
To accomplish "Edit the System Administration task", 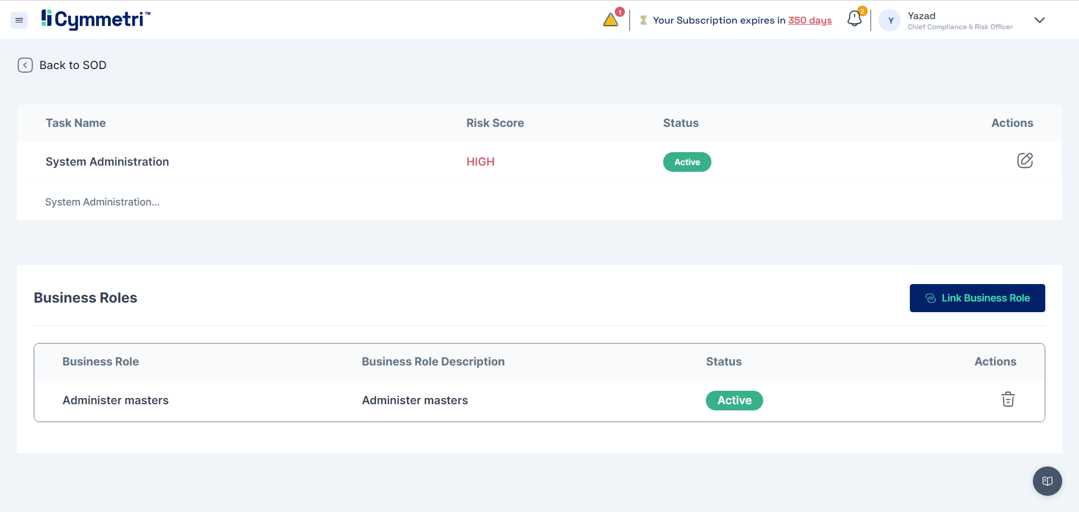I will pyautogui.click(x=1024, y=161).
